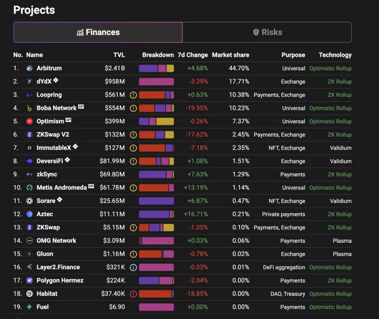Switch to the Risks tab

[x=267, y=32]
